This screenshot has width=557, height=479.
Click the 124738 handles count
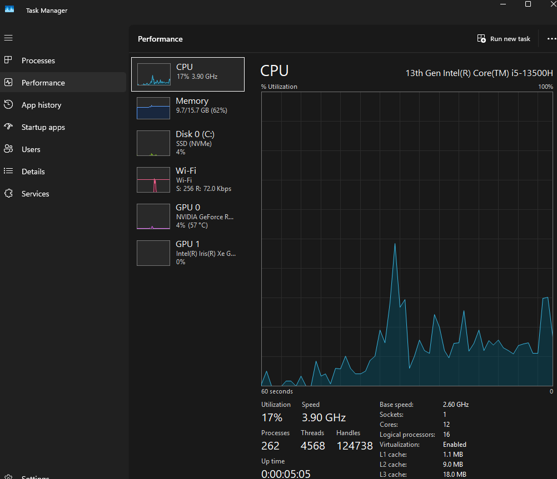pyautogui.click(x=355, y=446)
